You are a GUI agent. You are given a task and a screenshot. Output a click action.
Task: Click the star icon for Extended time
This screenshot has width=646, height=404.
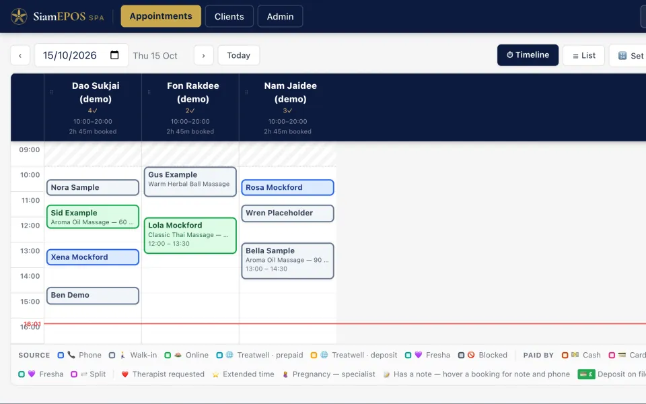tap(215, 374)
